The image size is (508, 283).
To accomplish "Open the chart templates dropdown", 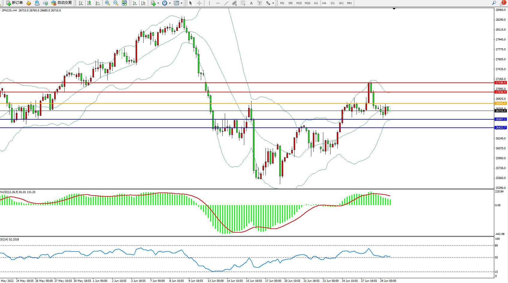I will (181, 3).
